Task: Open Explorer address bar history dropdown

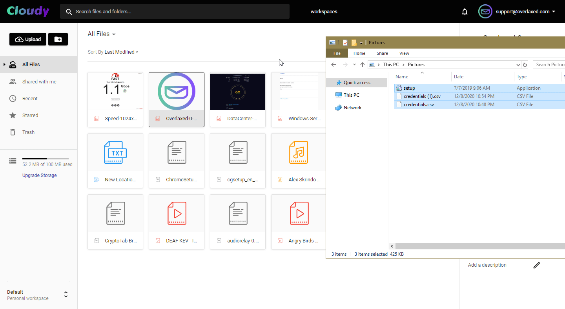Action: 518,65
